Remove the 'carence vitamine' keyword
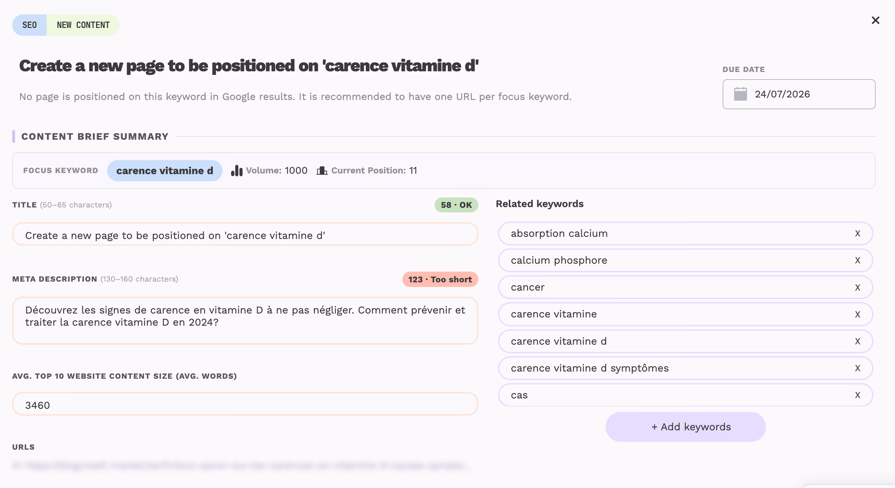895x488 pixels. 857,314
